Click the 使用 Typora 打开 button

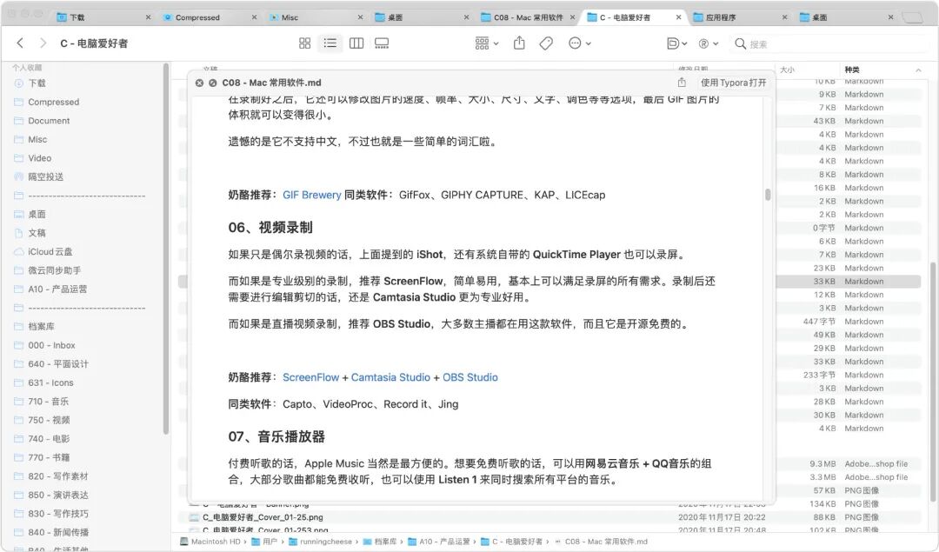tap(734, 83)
